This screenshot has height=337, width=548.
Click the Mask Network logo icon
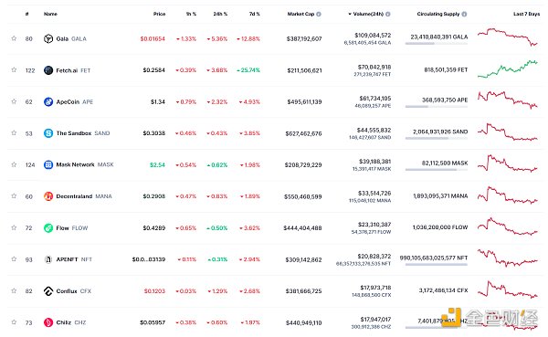[x=48, y=164]
